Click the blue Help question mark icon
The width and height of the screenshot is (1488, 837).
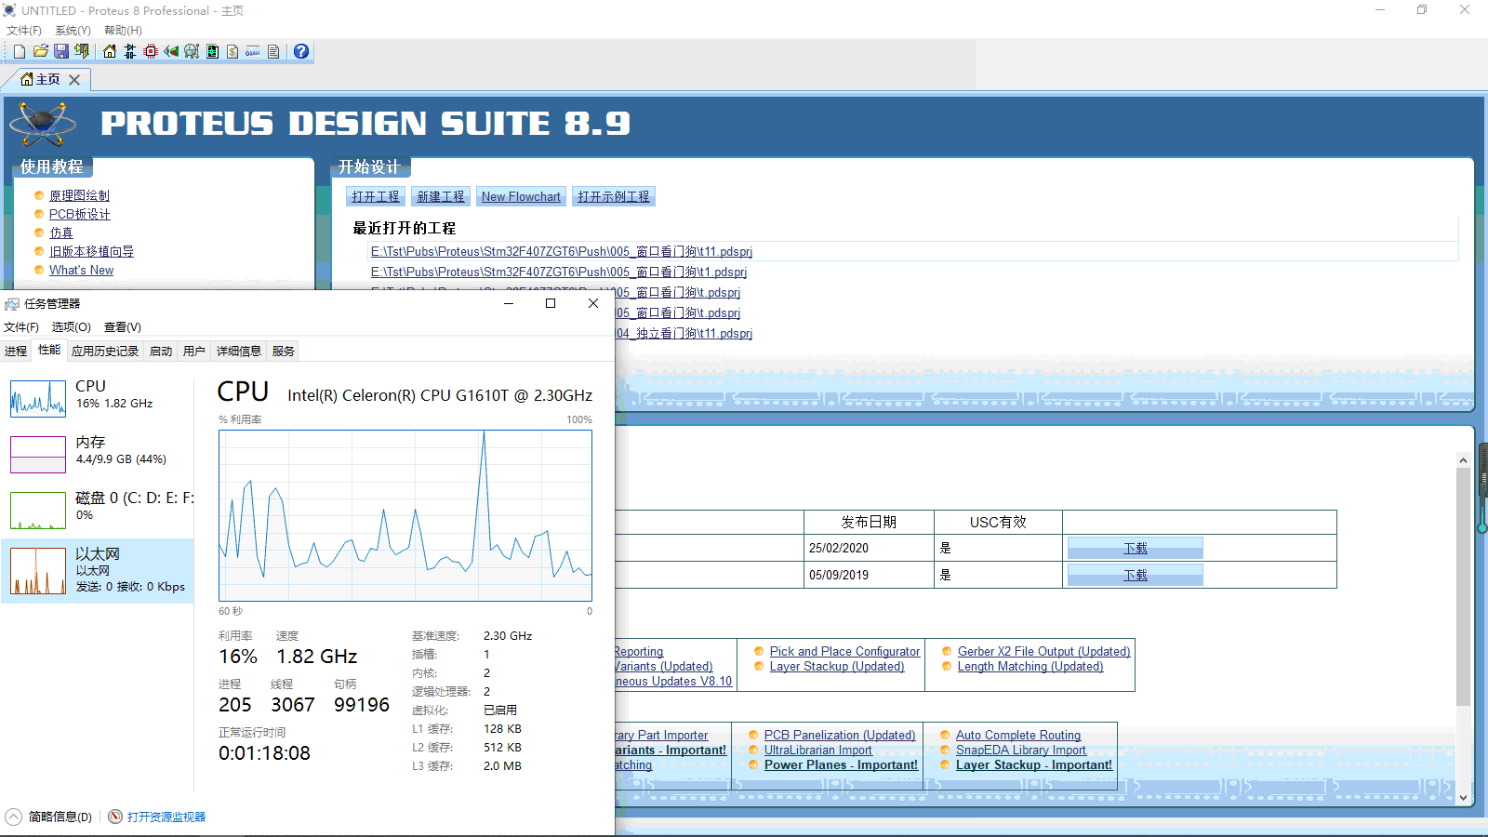(x=301, y=51)
